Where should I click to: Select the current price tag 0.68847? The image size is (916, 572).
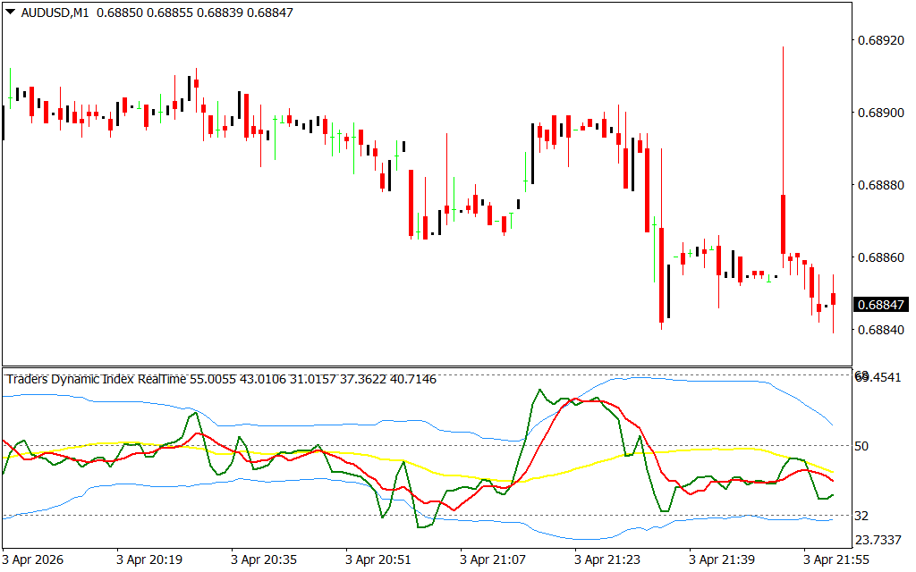click(x=881, y=305)
